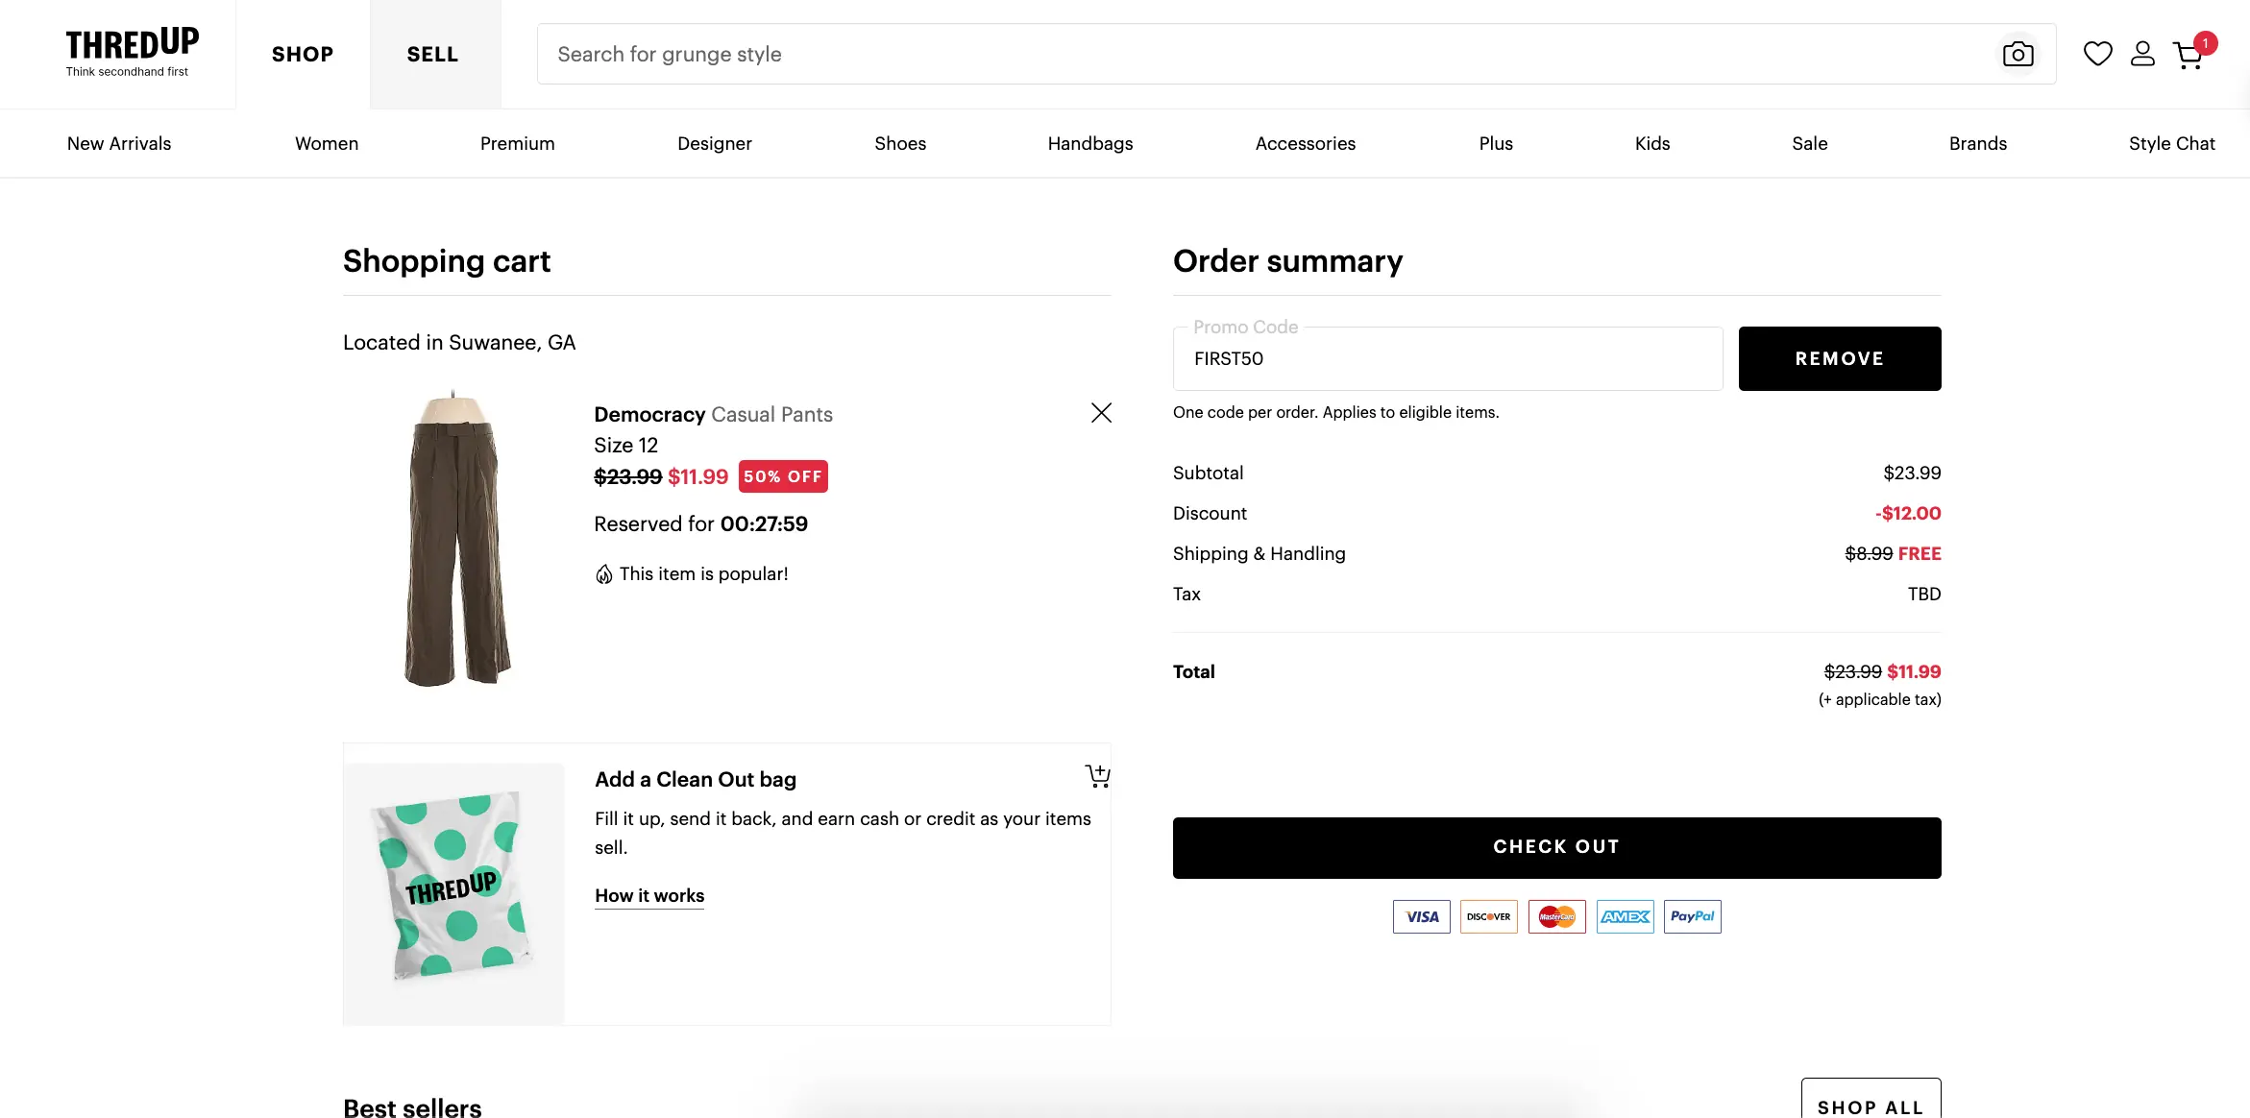Click the CHECK OUT button
2250x1118 pixels.
pos(1556,847)
